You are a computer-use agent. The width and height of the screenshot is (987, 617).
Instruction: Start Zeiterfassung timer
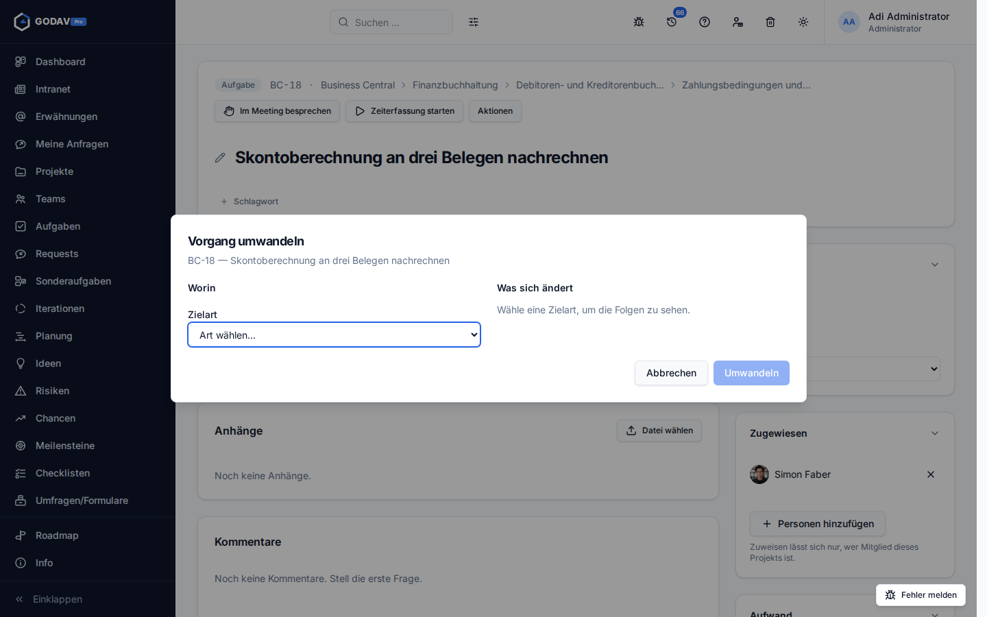[404, 111]
